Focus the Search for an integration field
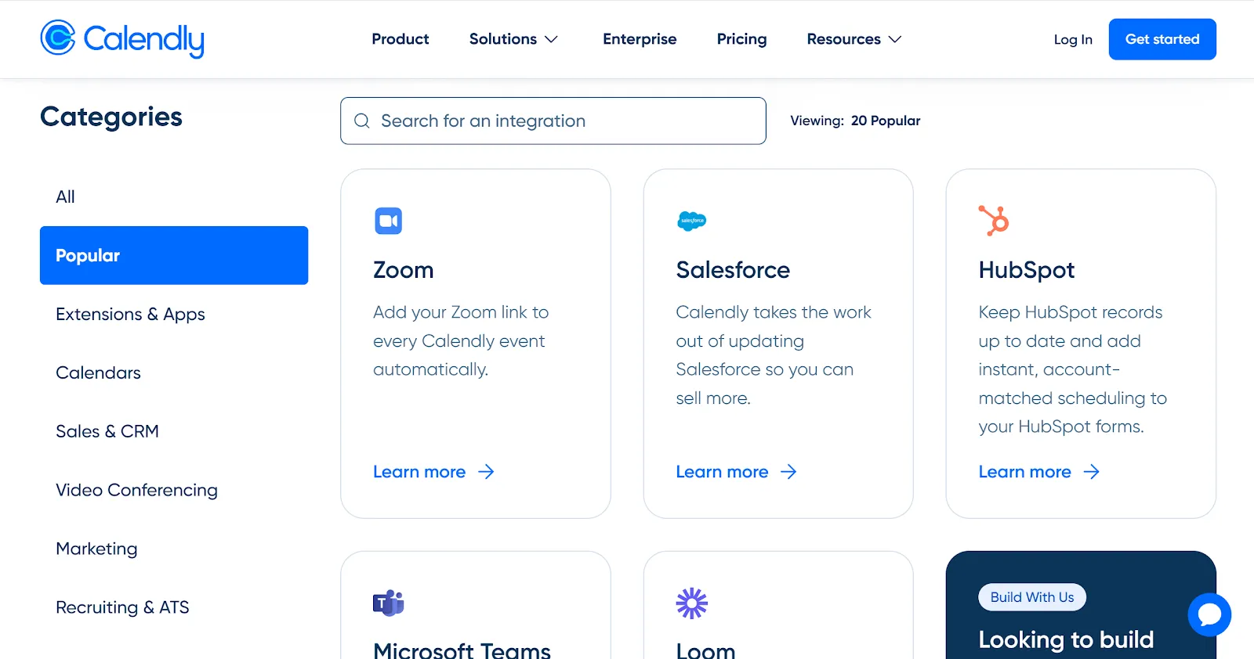 click(553, 121)
